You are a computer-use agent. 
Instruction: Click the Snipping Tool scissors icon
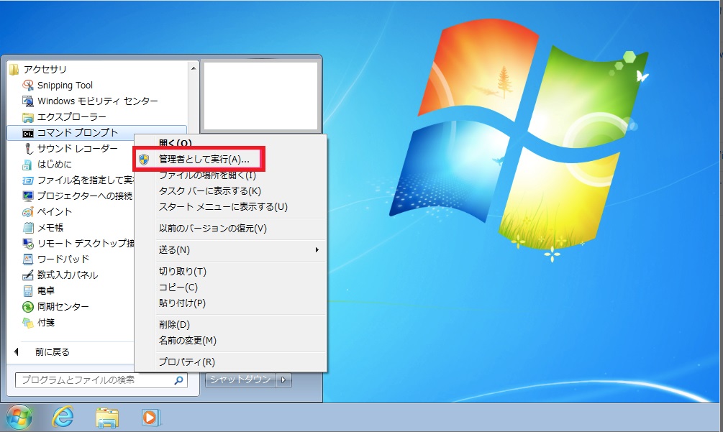[x=28, y=86]
